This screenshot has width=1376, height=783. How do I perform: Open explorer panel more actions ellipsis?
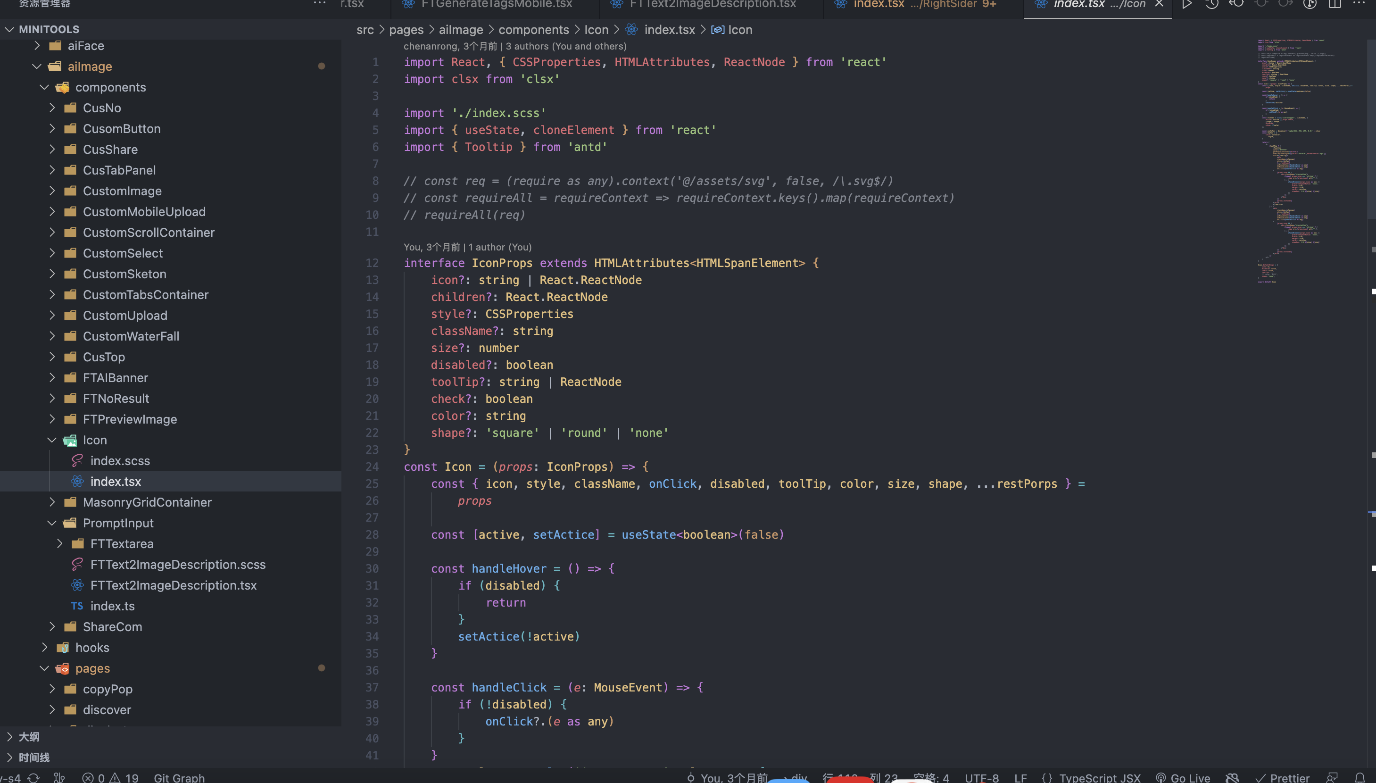tap(319, 3)
